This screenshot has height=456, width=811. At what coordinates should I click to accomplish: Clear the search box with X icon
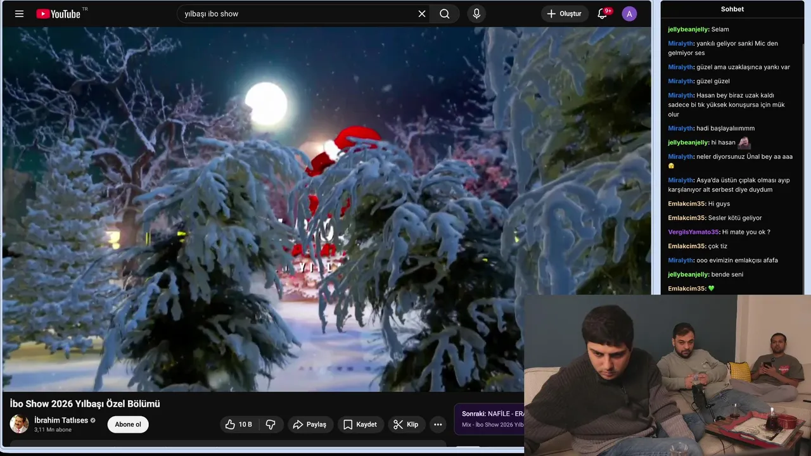422,14
